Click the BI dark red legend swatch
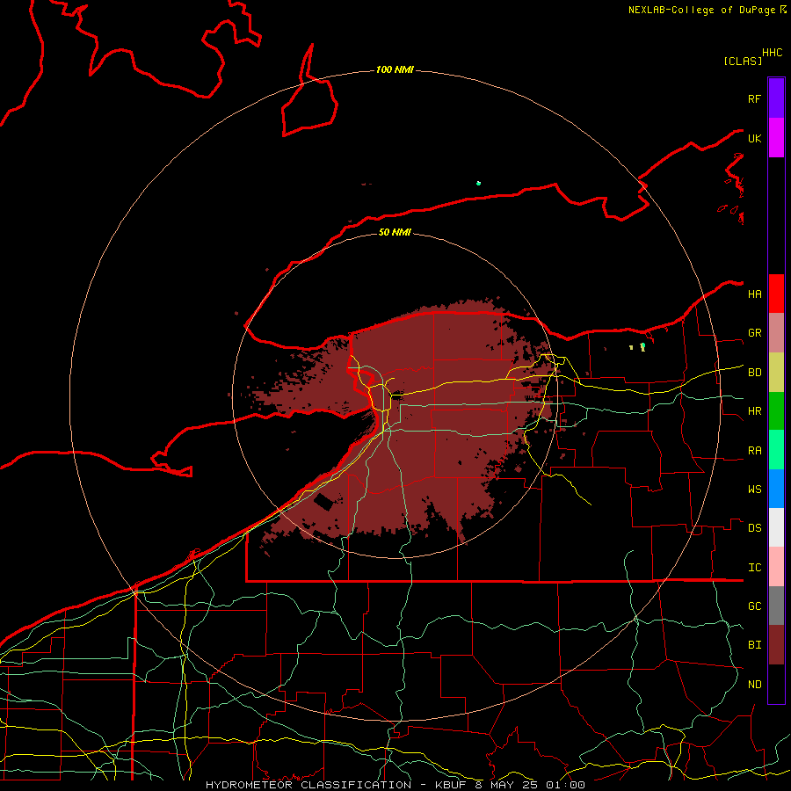 pyautogui.click(x=776, y=645)
